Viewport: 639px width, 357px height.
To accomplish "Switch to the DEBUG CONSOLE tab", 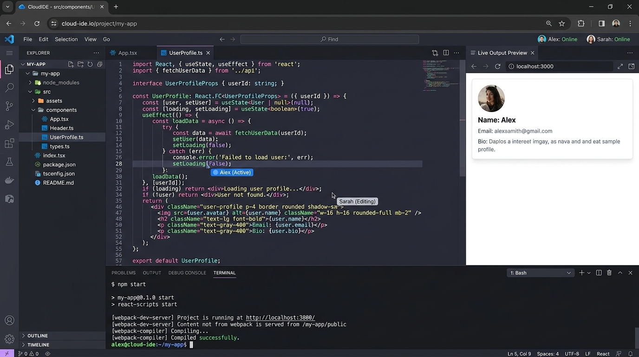I will tap(187, 273).
